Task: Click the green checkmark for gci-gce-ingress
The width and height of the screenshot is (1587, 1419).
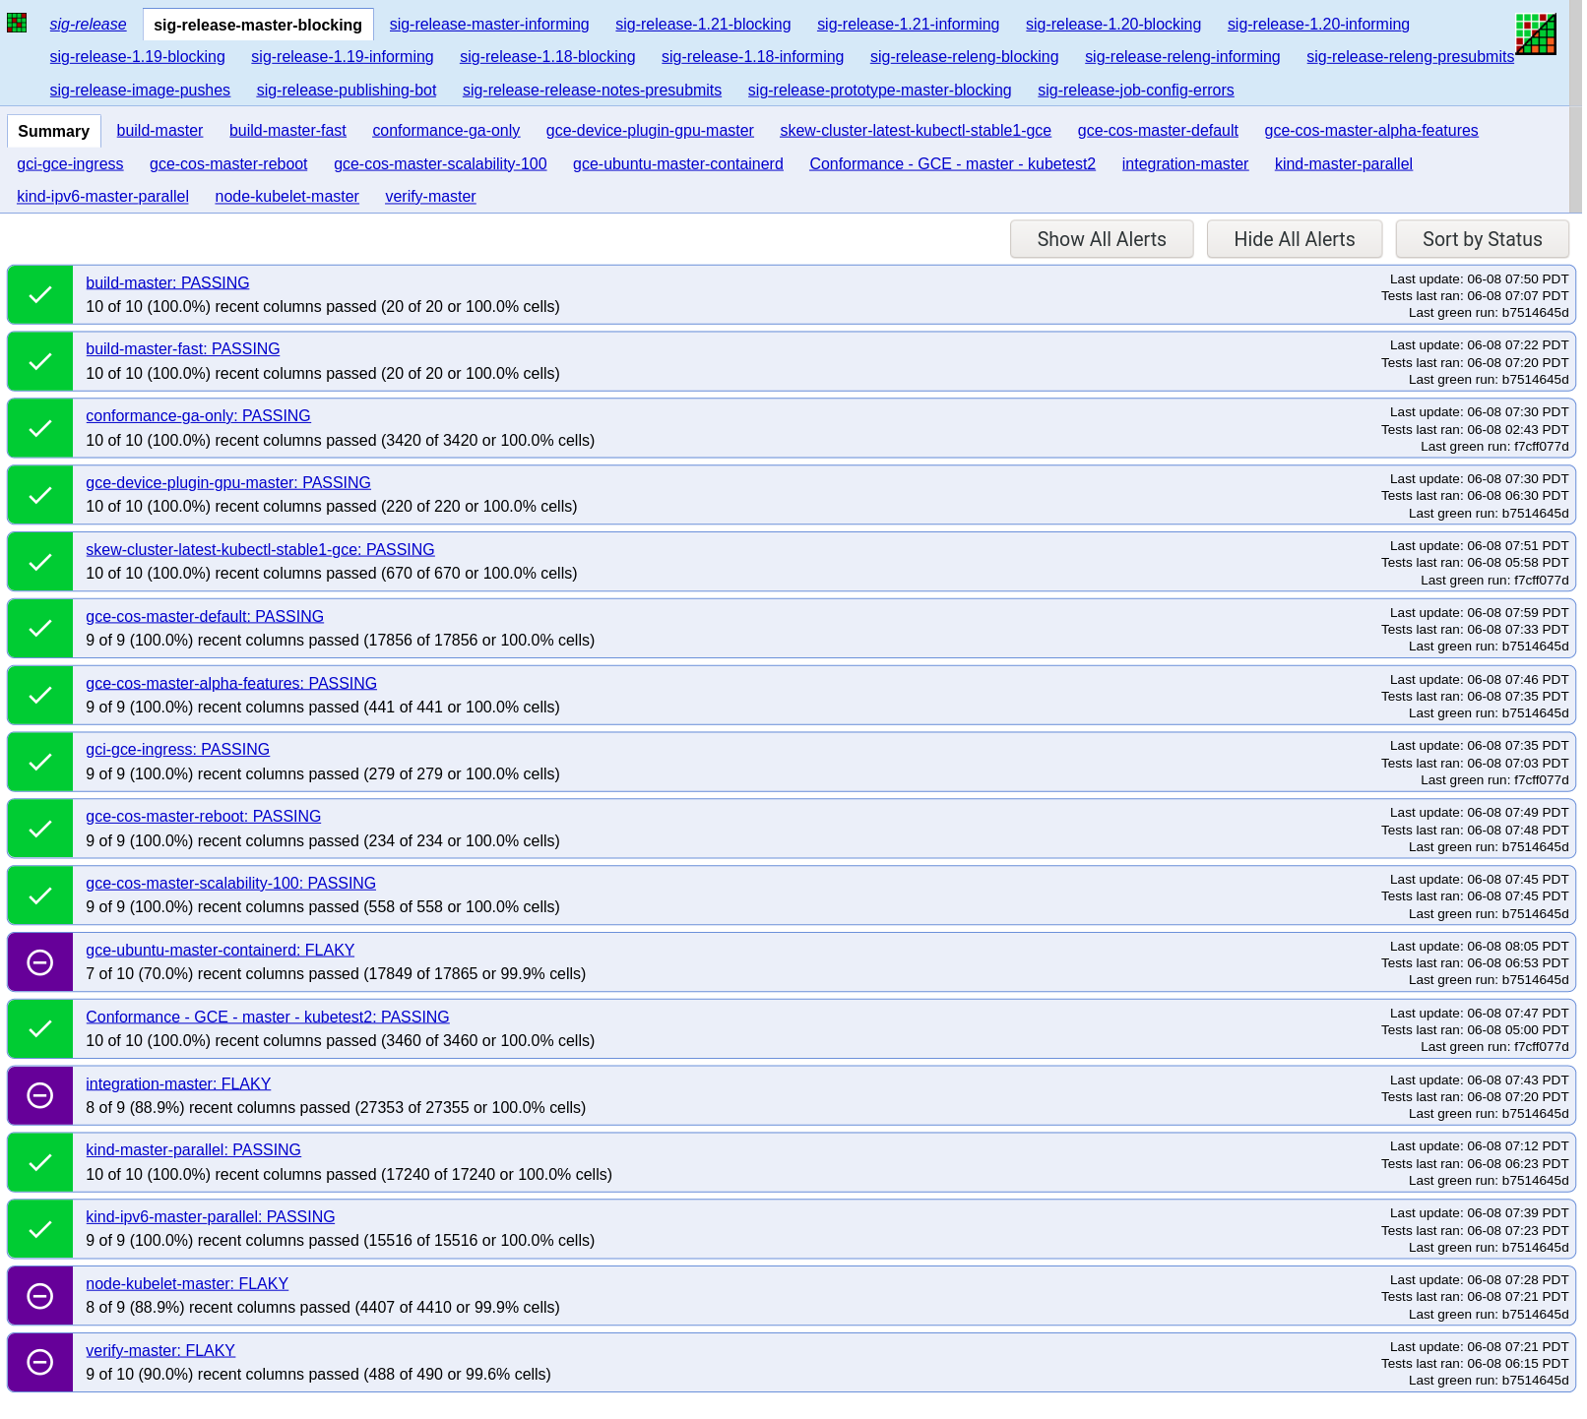Action: (x=40, y=763)
